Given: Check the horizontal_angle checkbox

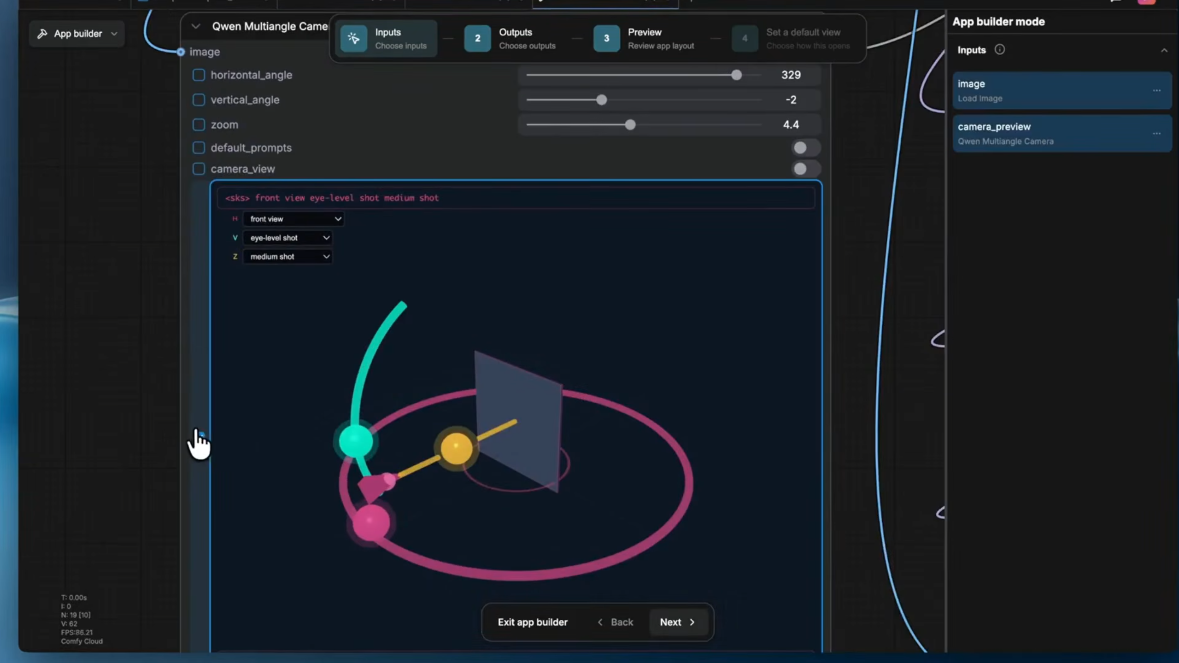Looking at the screenshot, I should coord(199,75).
